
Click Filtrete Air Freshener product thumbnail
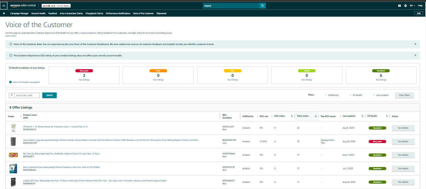tap(13, 128)
